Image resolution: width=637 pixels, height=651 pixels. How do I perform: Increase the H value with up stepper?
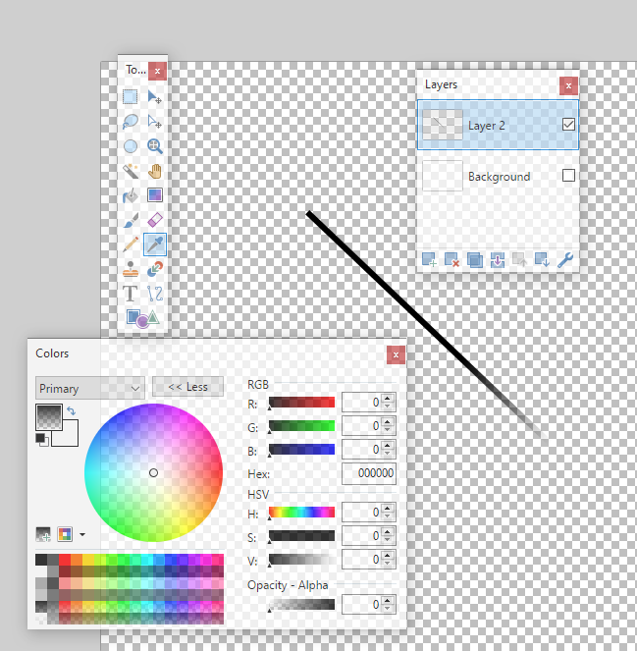click(x=388, y=508)
